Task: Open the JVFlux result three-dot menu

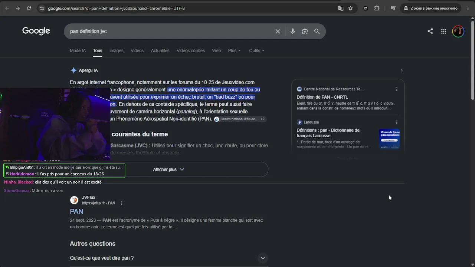Action: 122,203
